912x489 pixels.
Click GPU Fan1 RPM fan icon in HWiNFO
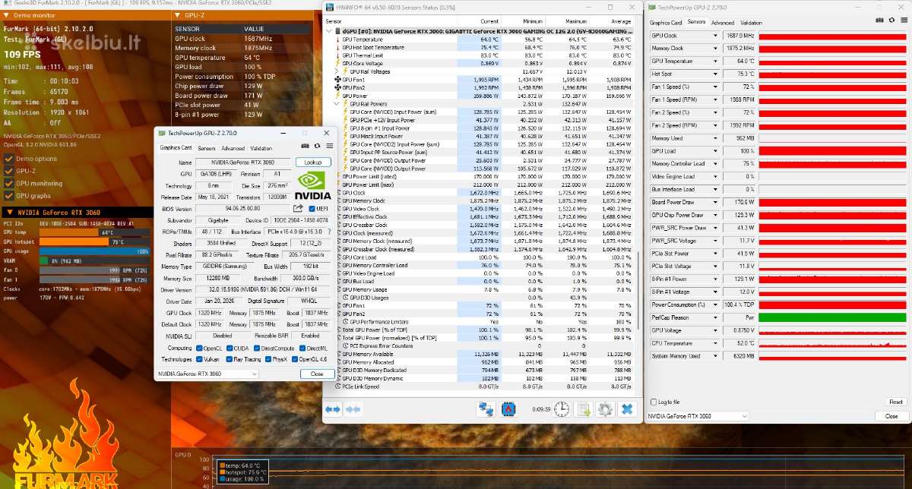pos(337,80)
